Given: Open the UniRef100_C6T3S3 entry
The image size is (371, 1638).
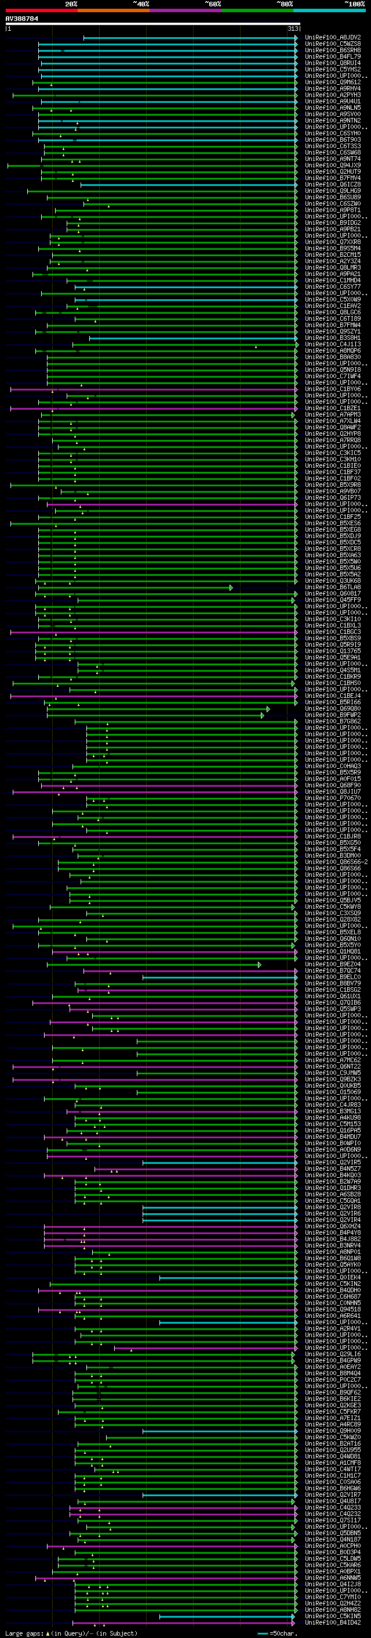Looking at the screenshot, I should pyautogui.click(x=333, y=146).
